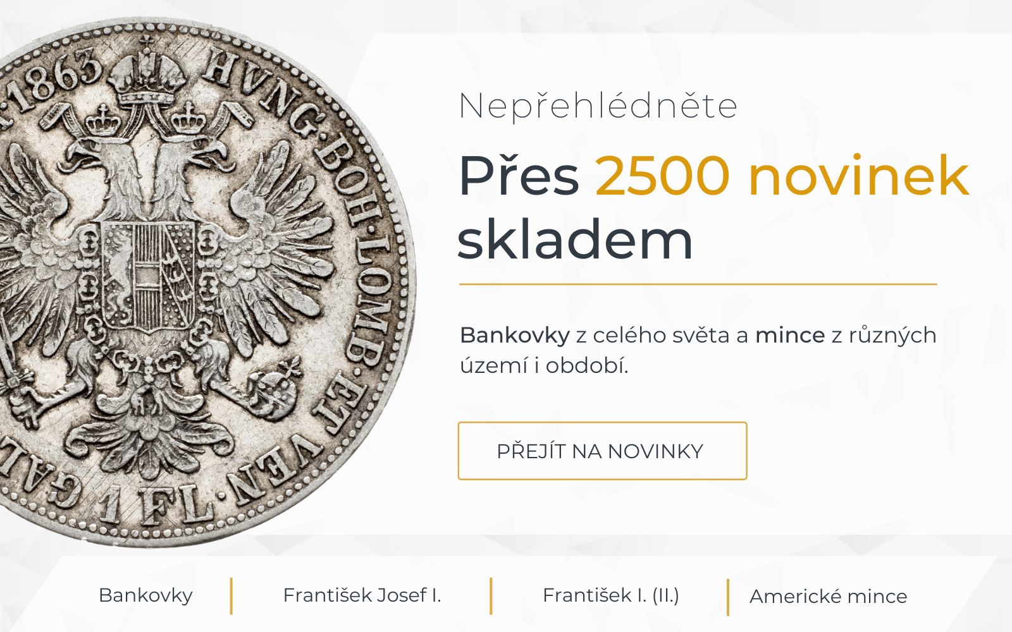The height and width of the screenshot is (632, 1012).
Task: Open the František I. (II.) section
Action: tap(612, 595)
